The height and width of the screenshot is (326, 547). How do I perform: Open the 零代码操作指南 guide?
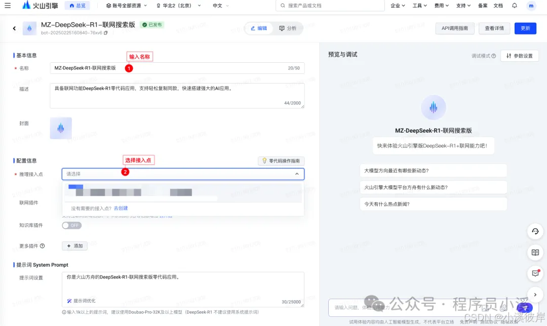(x=281, y=161)
